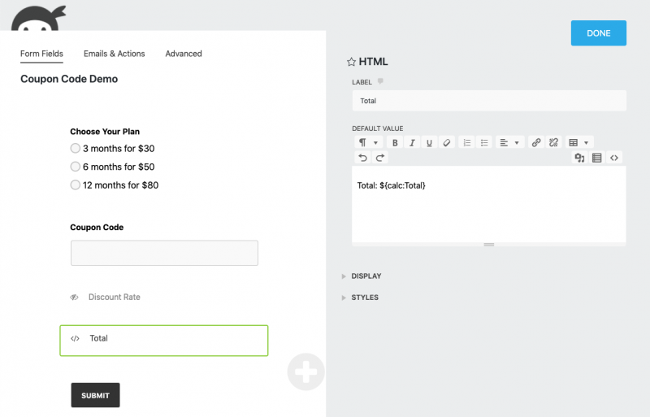Click the editor resize handle bar
The width and height of the screenshot is (650, 417).
click(489, 245)
